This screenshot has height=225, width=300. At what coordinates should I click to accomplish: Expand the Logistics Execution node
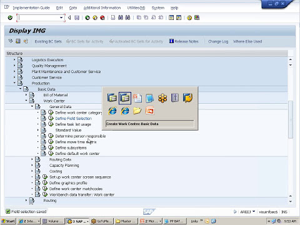click(14, 59)
